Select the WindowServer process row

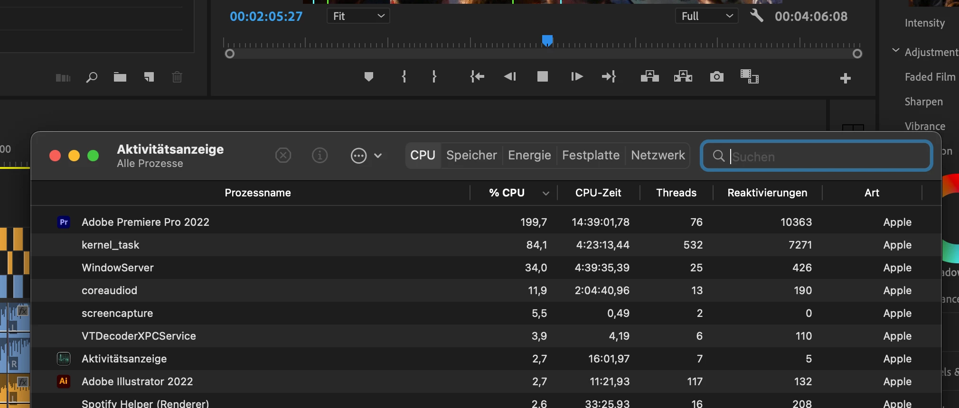pyautogui.click(x=486, y=268)
